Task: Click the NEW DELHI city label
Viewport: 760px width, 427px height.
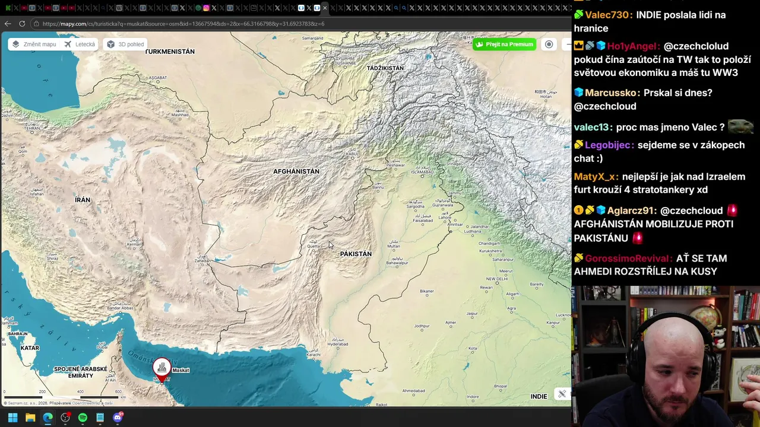Action: [x=497, y=279]
